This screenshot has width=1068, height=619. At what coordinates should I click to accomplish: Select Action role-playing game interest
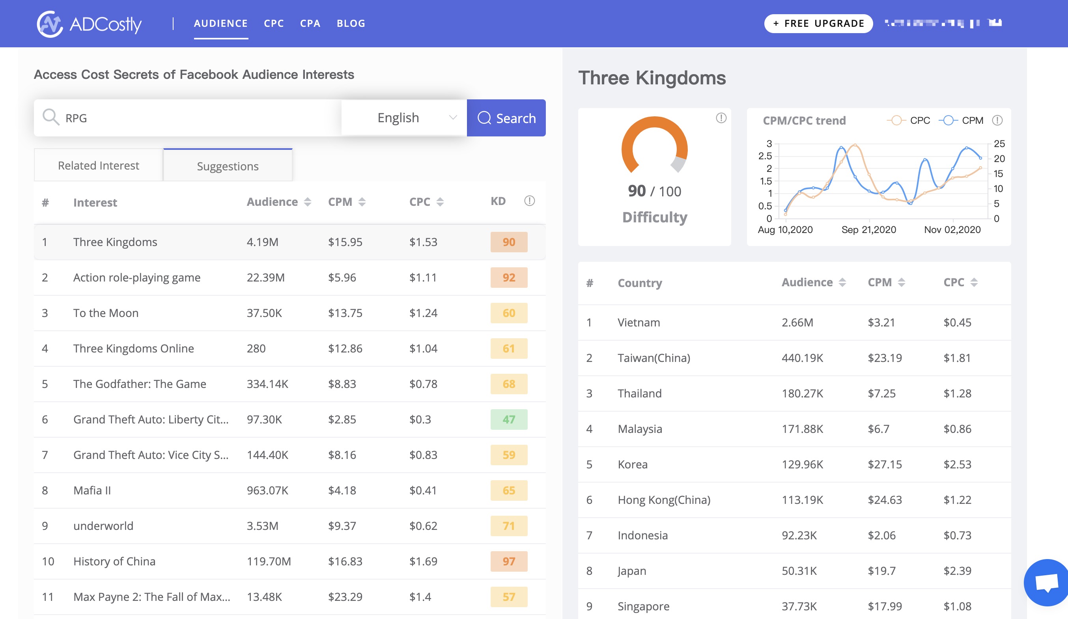click(289, 278)
